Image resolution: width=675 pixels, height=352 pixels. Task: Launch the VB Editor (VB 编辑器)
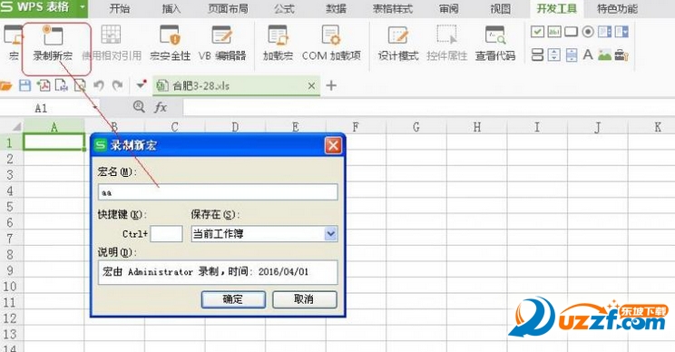222,42
